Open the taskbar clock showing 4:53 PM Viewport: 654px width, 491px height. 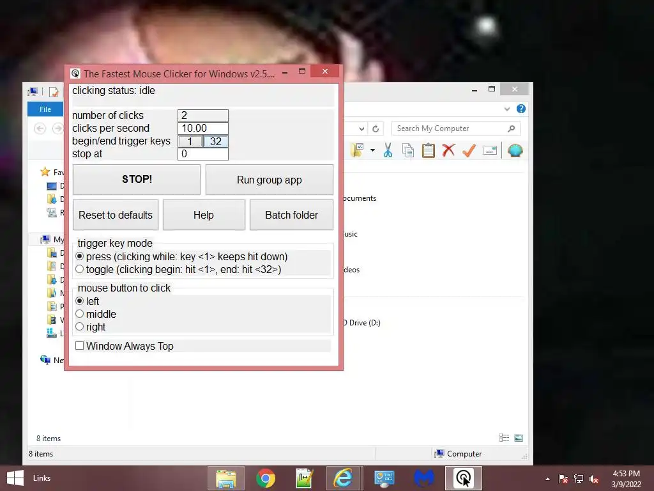pos(626,479)
